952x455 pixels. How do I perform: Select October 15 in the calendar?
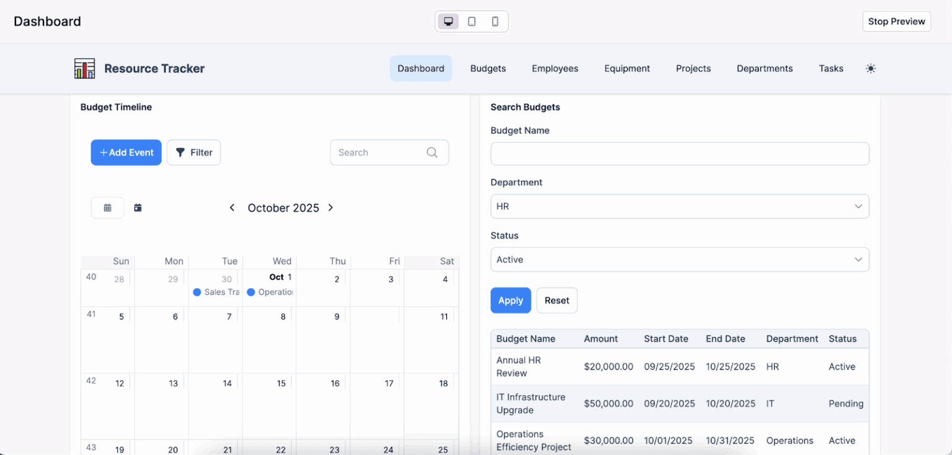[281, 384]
